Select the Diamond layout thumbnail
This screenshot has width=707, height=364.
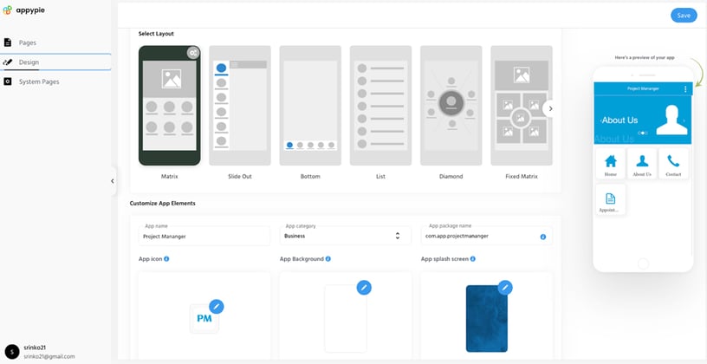coord(451,105)
